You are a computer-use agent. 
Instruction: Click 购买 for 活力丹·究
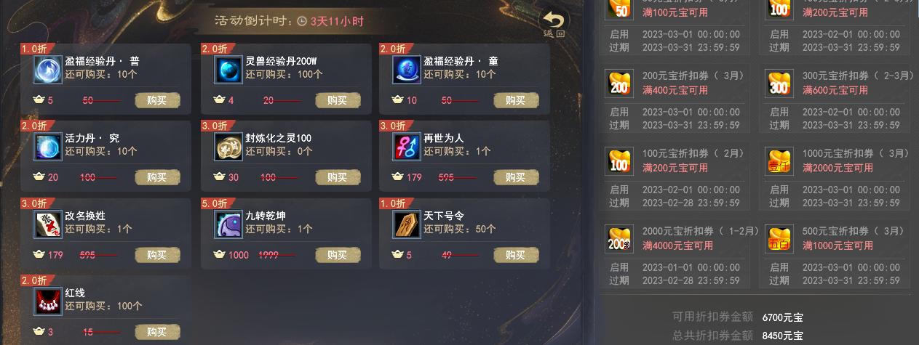pyautogui.click(x=157, y=177)
